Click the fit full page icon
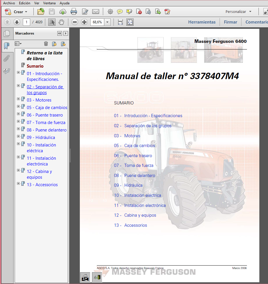The height and width of the screenshot is (284, 268). coord(130,22)
